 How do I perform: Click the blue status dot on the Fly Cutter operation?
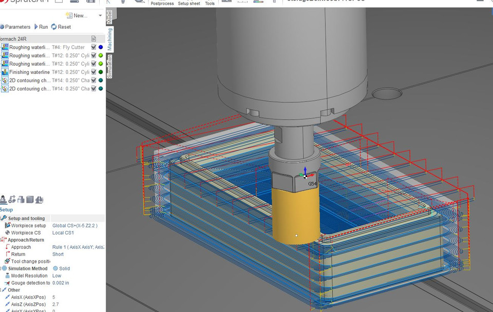[x=101, y=47]
